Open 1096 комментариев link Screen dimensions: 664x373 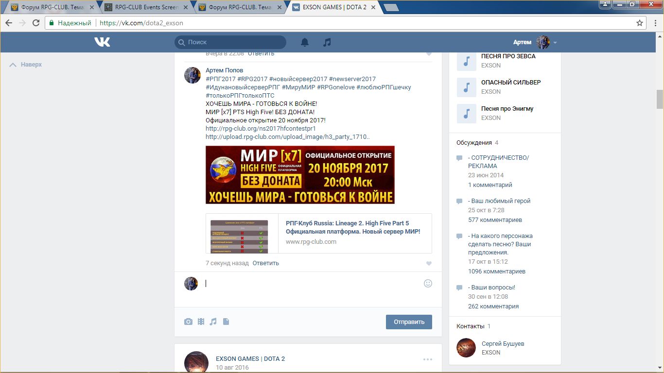coord(497,271)
